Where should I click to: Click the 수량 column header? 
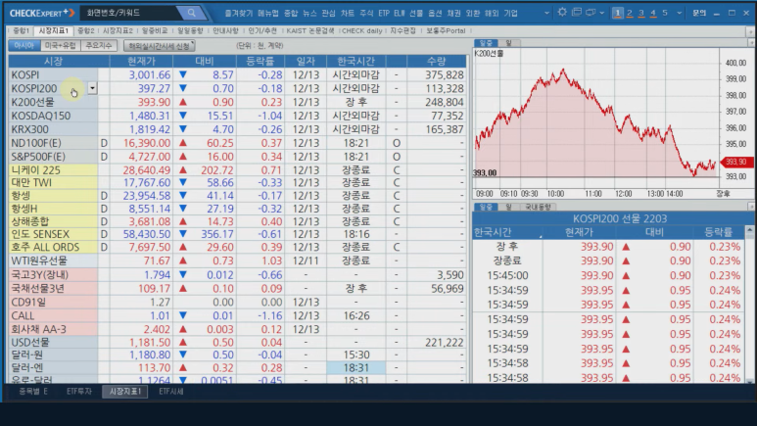coord(437,62)
